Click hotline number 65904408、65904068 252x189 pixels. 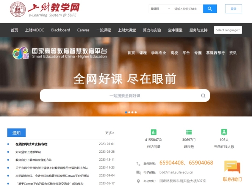tap(186, 163)
